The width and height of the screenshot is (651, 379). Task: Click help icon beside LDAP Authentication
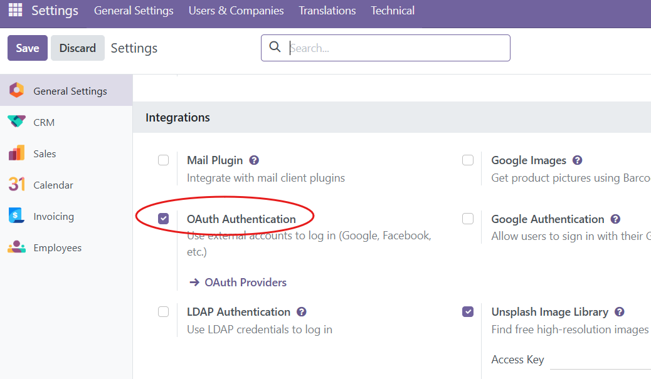(302, 312)
